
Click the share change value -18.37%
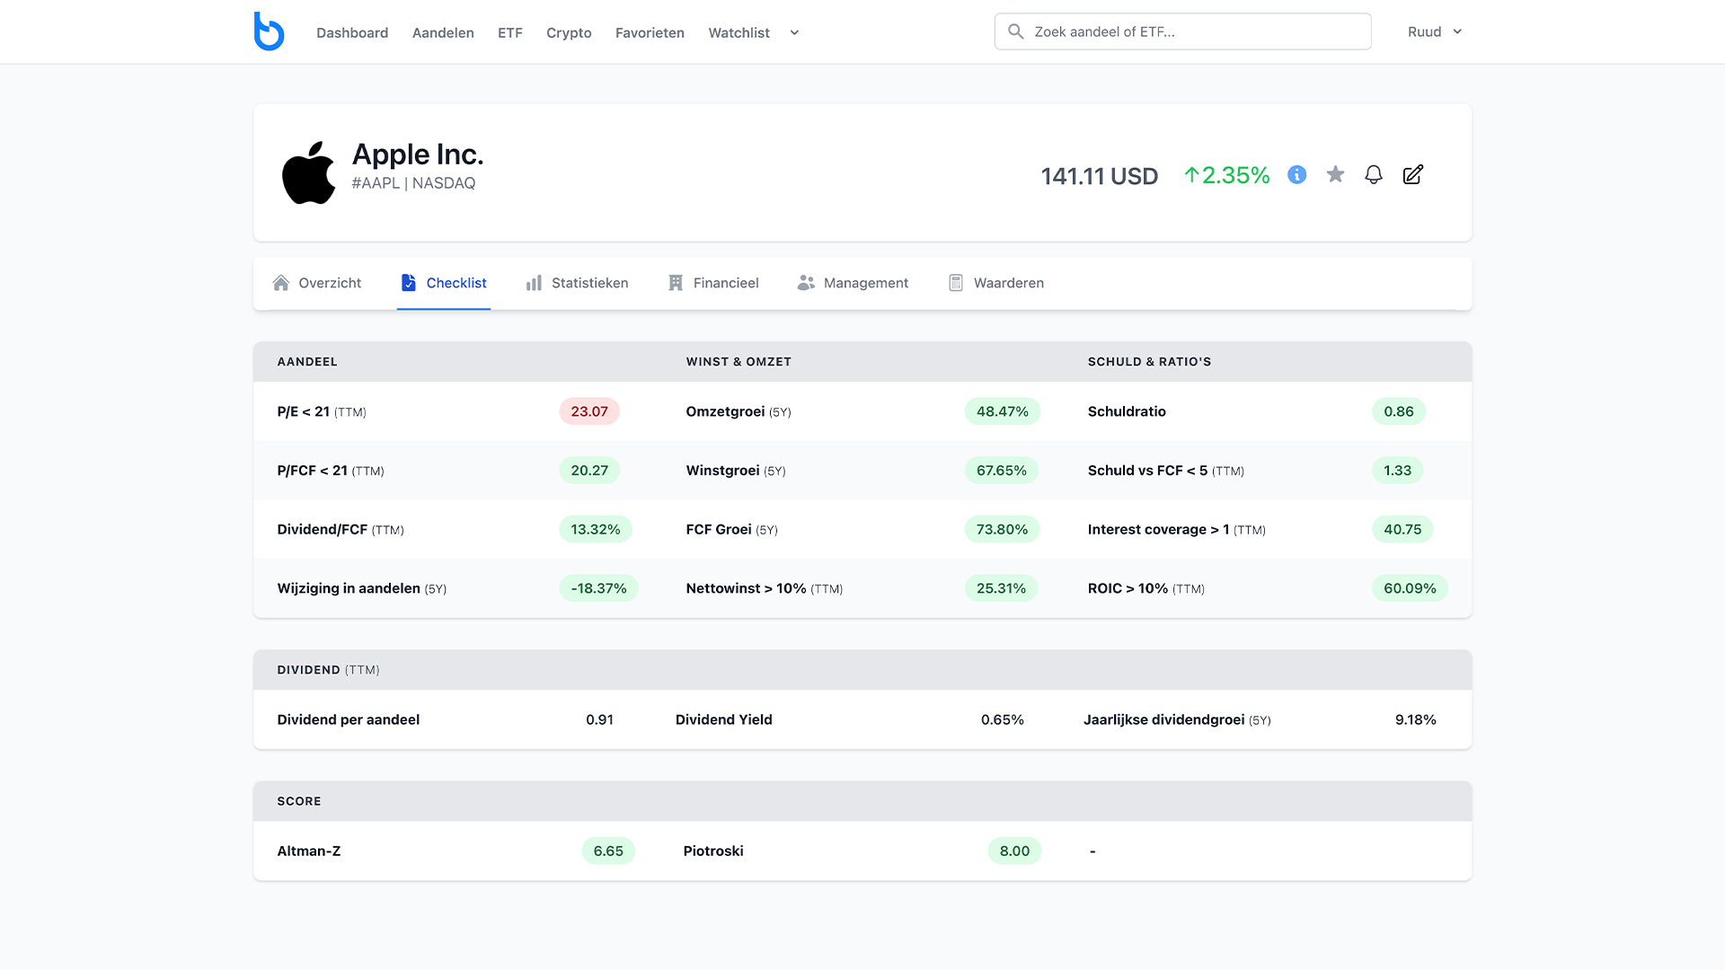(x=598, y=588)
